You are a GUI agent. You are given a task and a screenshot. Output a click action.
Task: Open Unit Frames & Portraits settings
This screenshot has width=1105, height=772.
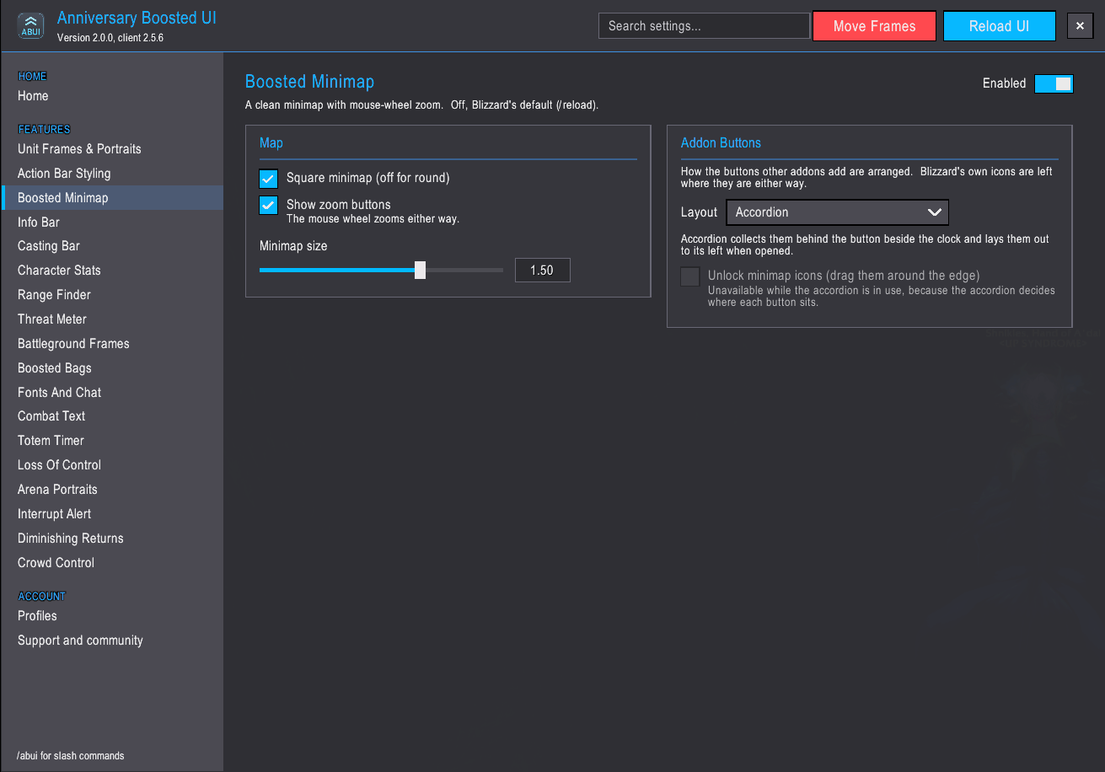pyautogui.click(x=112, y=149)
